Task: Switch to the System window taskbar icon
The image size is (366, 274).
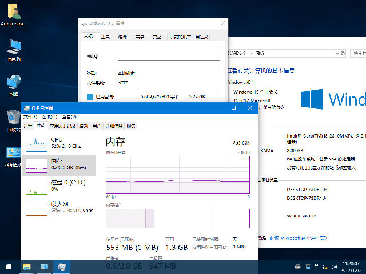Action: point(44,267)
